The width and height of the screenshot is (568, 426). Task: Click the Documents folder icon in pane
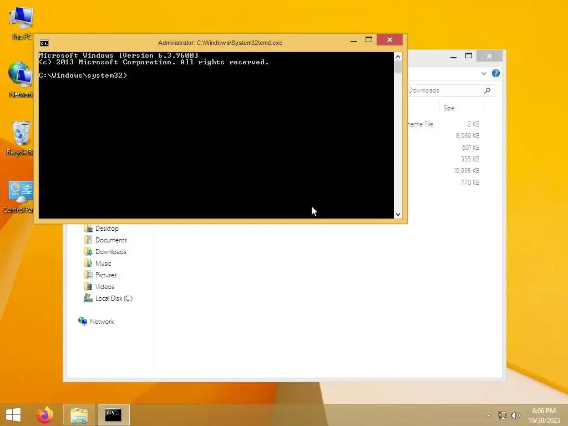coord(88,240)
